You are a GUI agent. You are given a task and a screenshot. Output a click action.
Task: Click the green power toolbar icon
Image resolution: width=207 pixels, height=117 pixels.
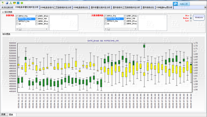pyautogui.click(x=22, y=3)
